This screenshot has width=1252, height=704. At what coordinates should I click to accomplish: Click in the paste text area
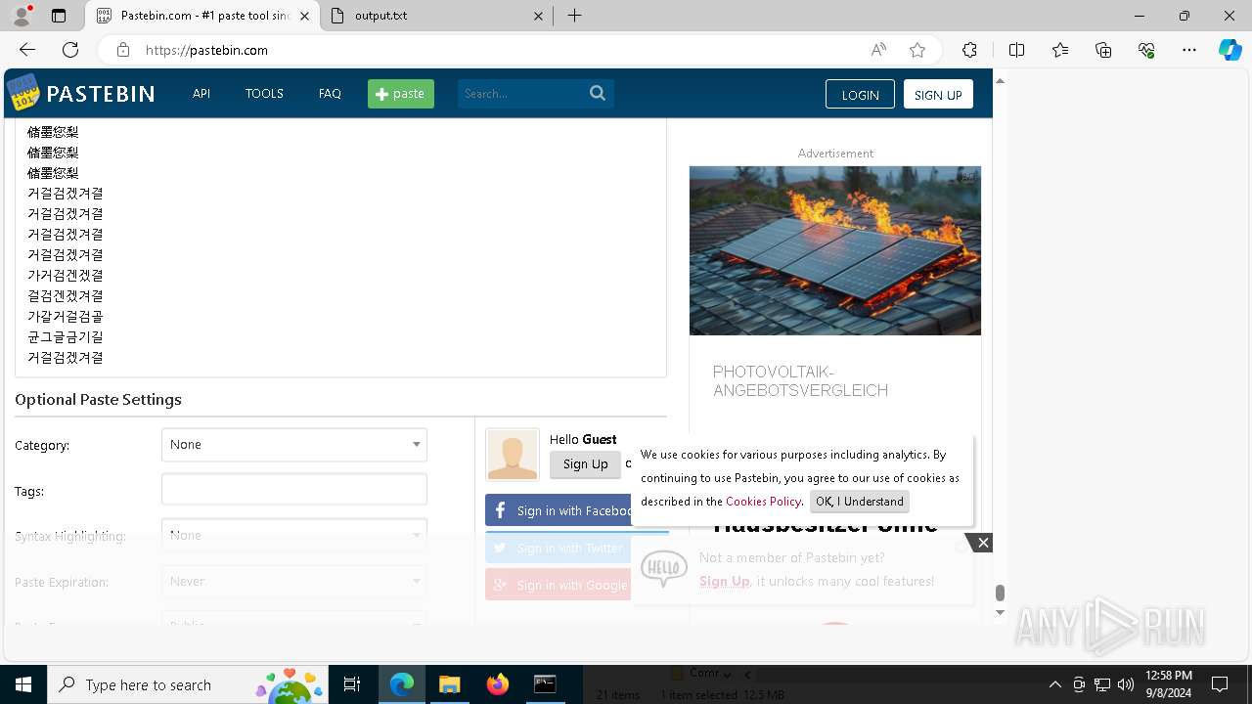340,246
